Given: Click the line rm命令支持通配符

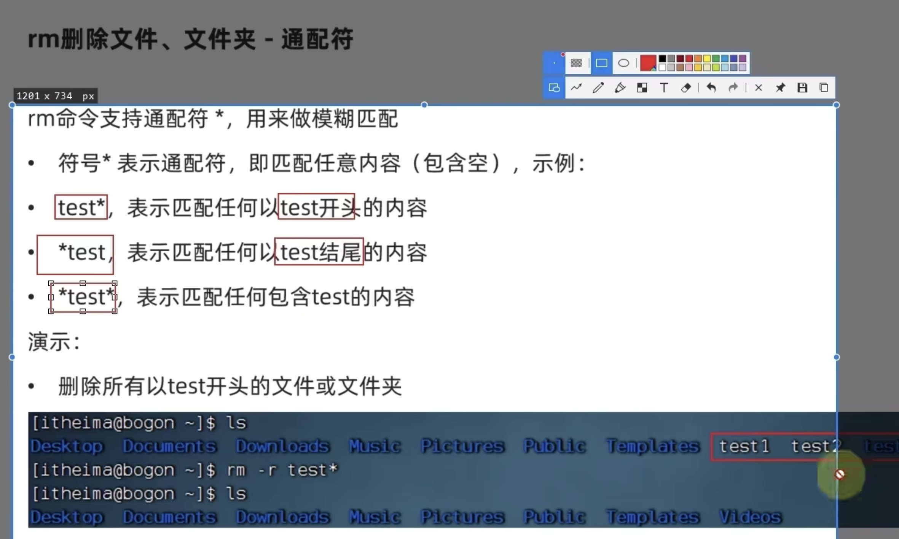Looking at the screenshot, I should (213, 119).
